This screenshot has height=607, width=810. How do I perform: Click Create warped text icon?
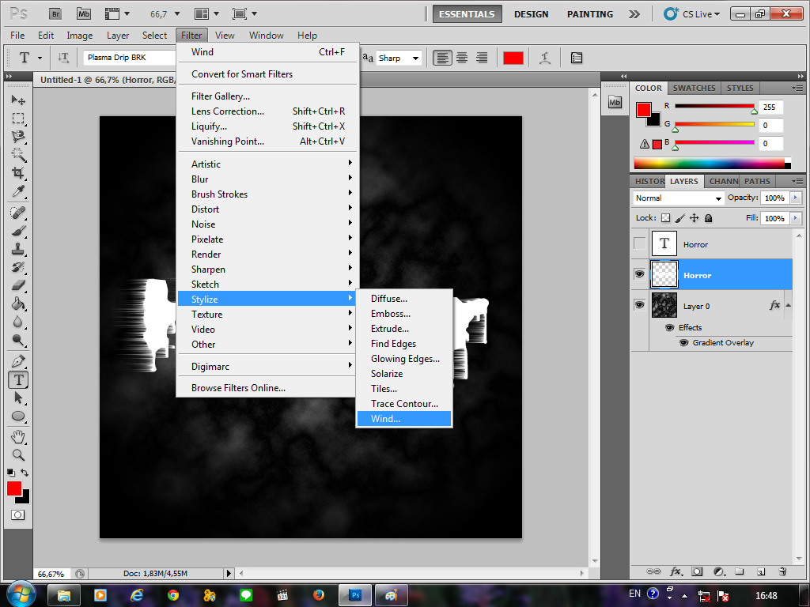point(544,58)
